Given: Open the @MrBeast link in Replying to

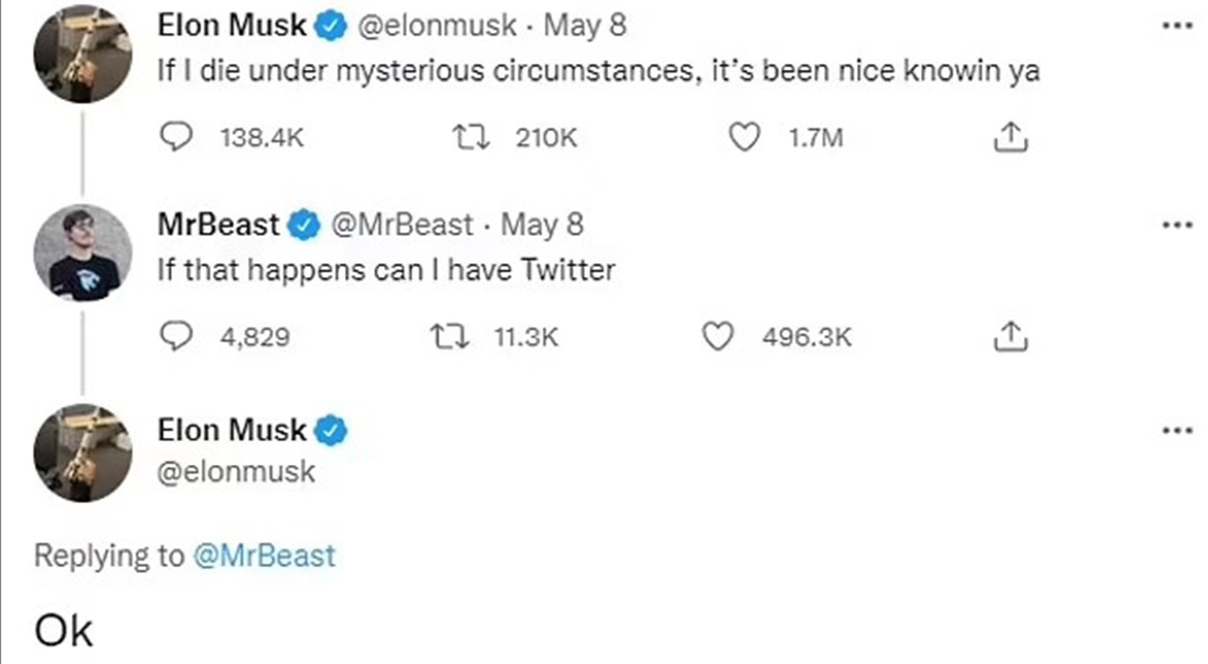Looking at the screenshot, I should pos(263,556).
